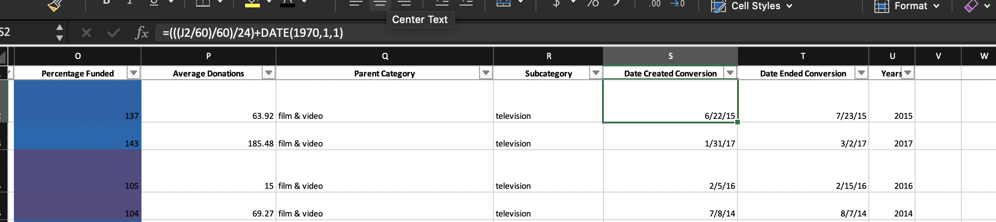Select column W header
The height and width of the screenshot is (222, 996).
click(x=979, y=56)
